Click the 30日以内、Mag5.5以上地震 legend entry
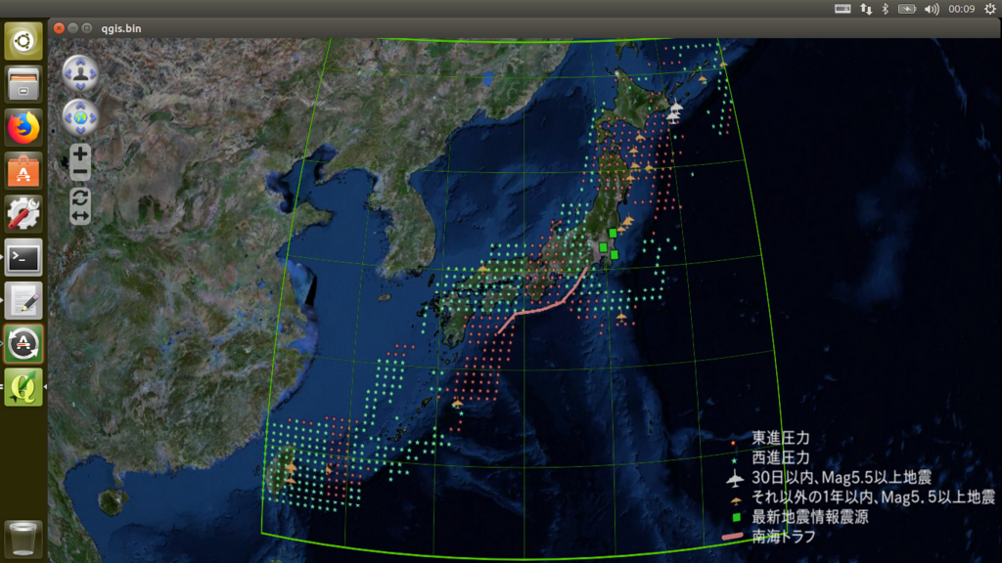The height and width of the screenshot is (563, 1002). click(841, 477)
